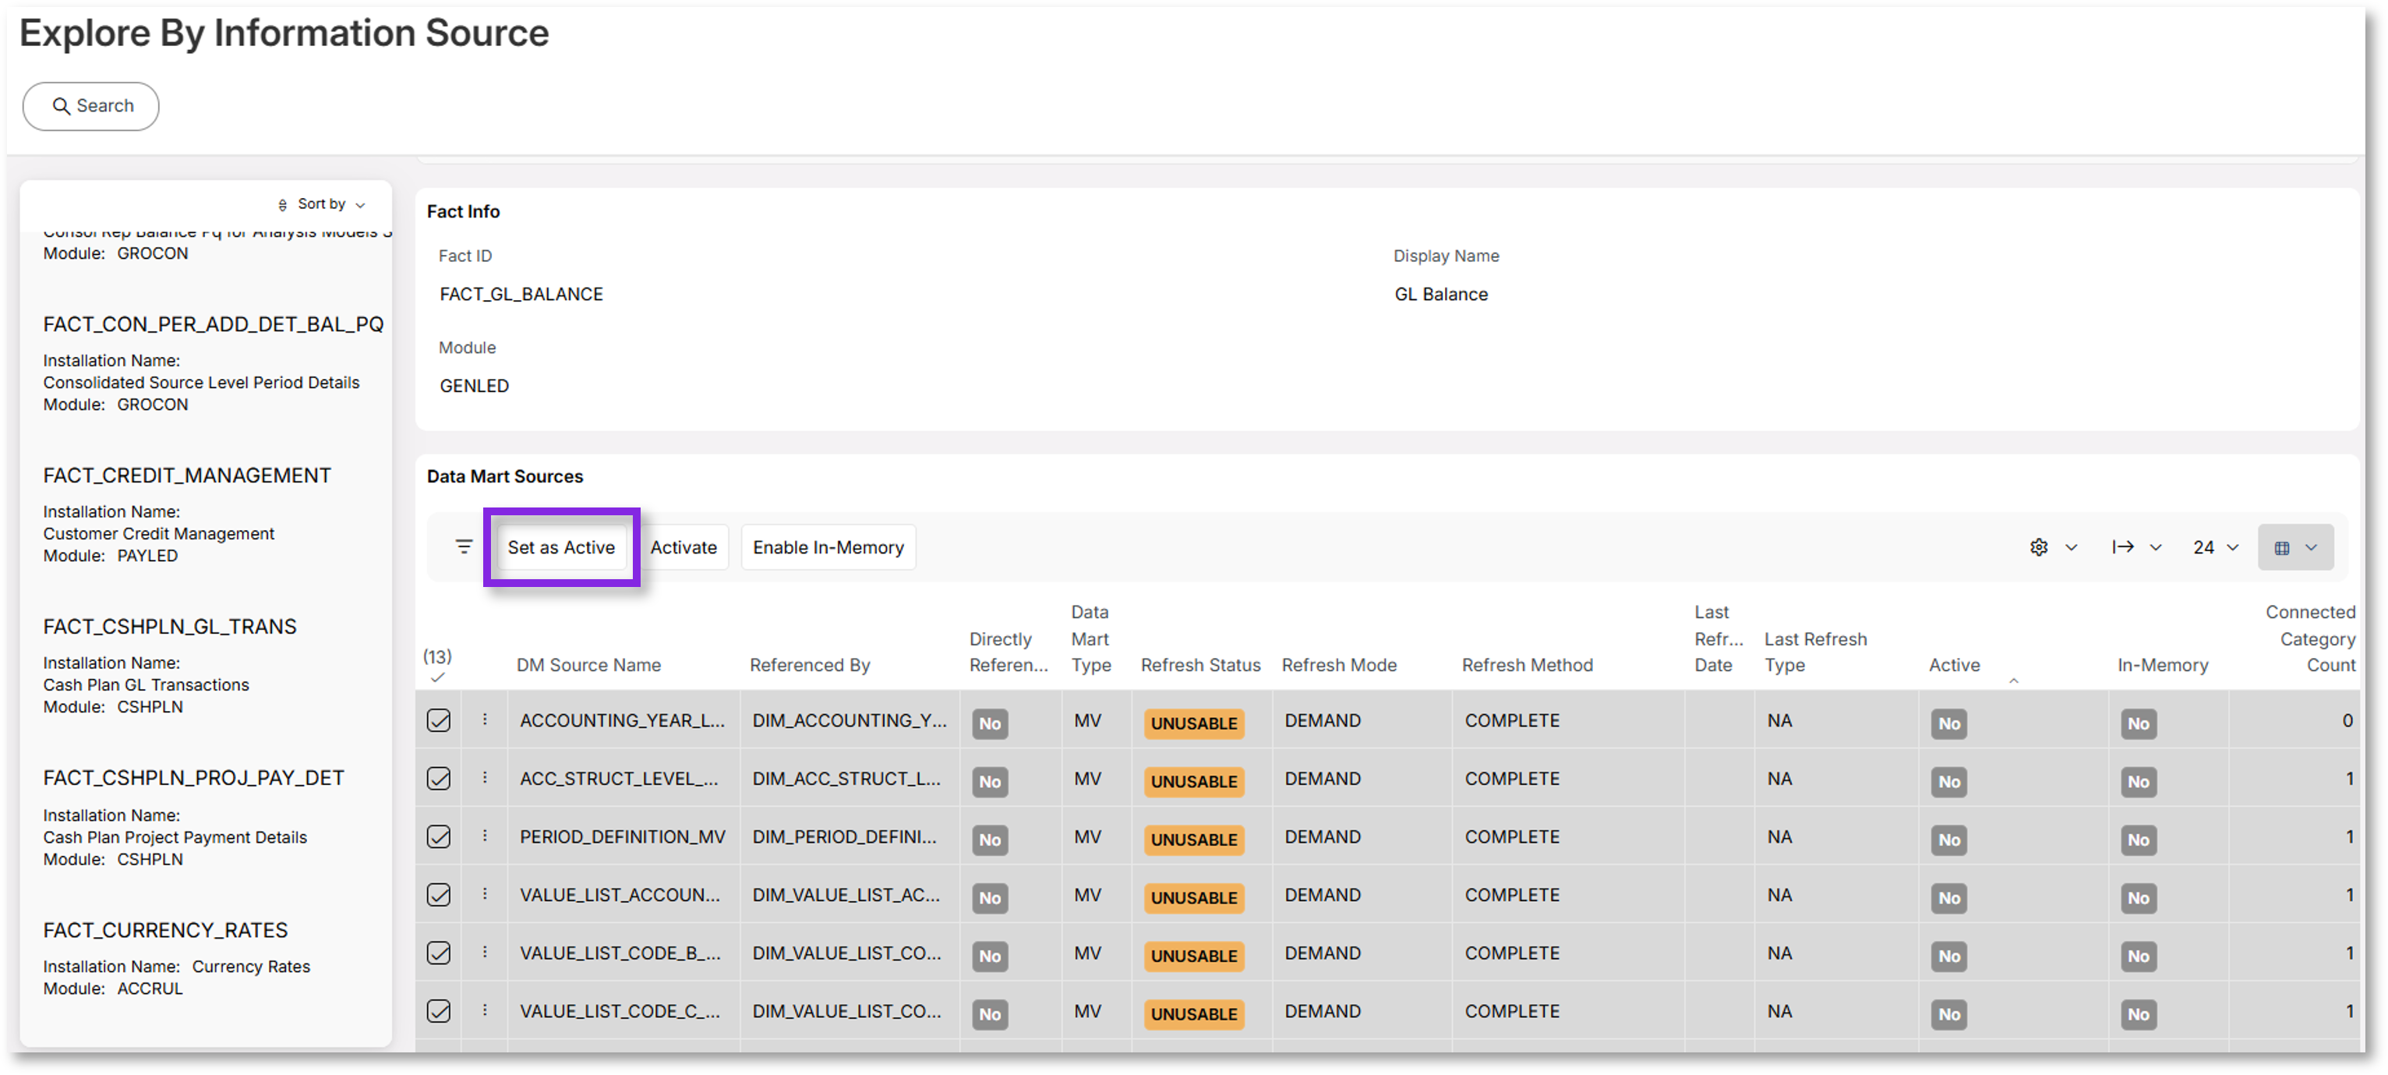The height and width of the screenshot is (1075, 2388).
Task: Click the export arrow icon
Action: click(2123, 547)
